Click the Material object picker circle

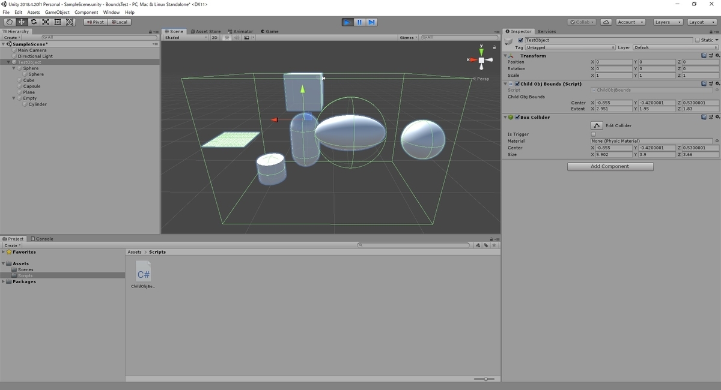716,141
